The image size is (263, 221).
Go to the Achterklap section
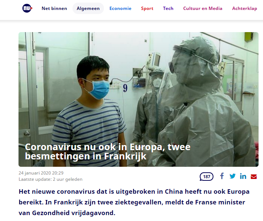click(x=245, y=8)
